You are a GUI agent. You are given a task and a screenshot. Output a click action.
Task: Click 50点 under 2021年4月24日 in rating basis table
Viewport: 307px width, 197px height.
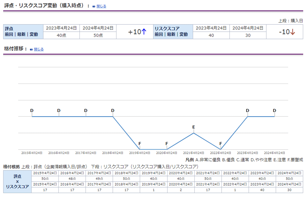click(x=208, y=179)
